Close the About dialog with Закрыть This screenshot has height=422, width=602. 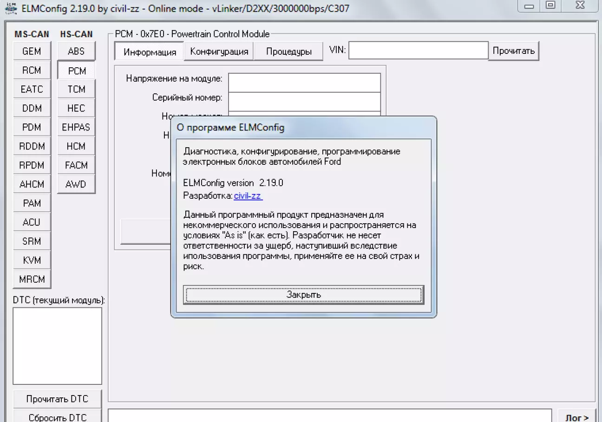(x=303, y=295)
